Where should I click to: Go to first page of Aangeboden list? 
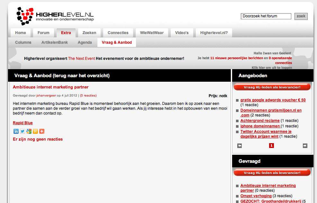240,146
